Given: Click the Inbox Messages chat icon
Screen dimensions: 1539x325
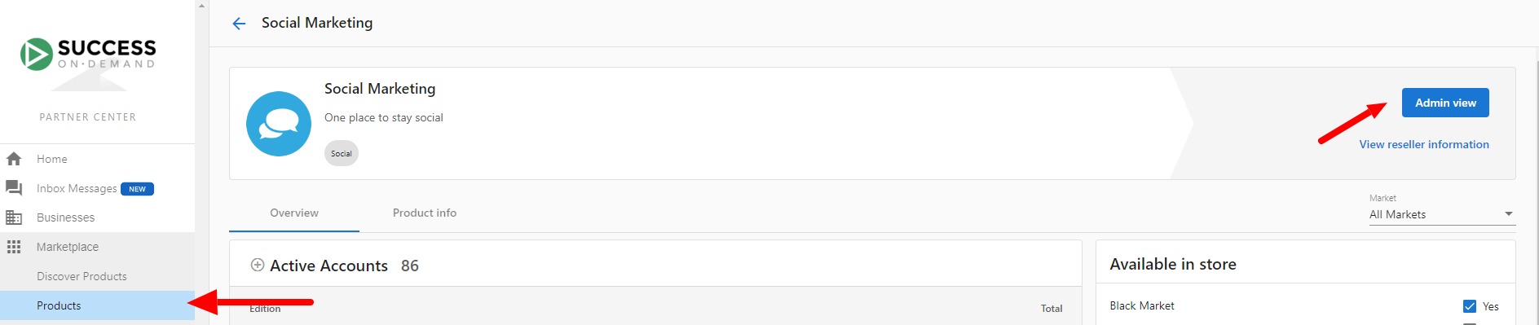Looking at the screenshot, I should 14,188.
